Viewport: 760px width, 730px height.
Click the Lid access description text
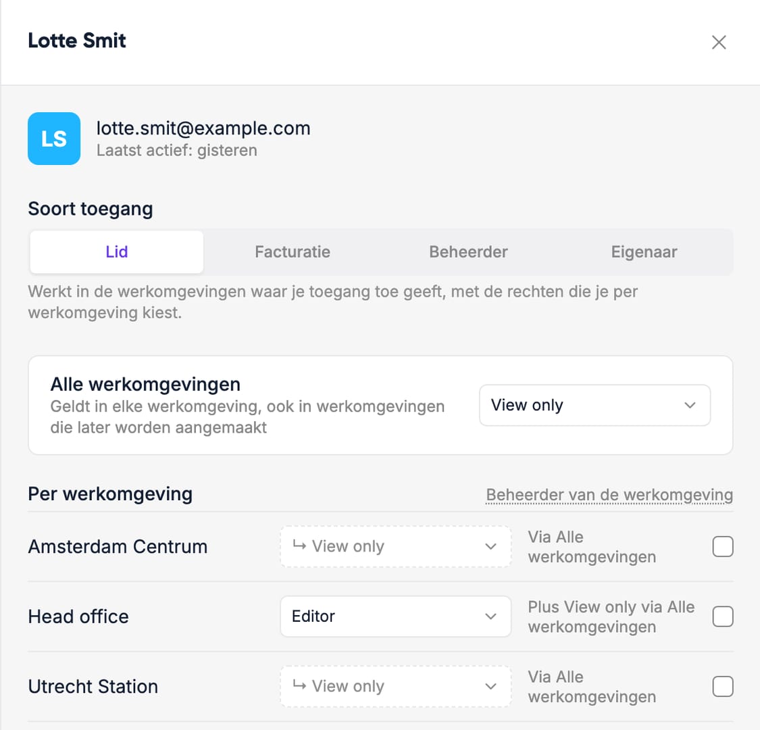point(332,302)
